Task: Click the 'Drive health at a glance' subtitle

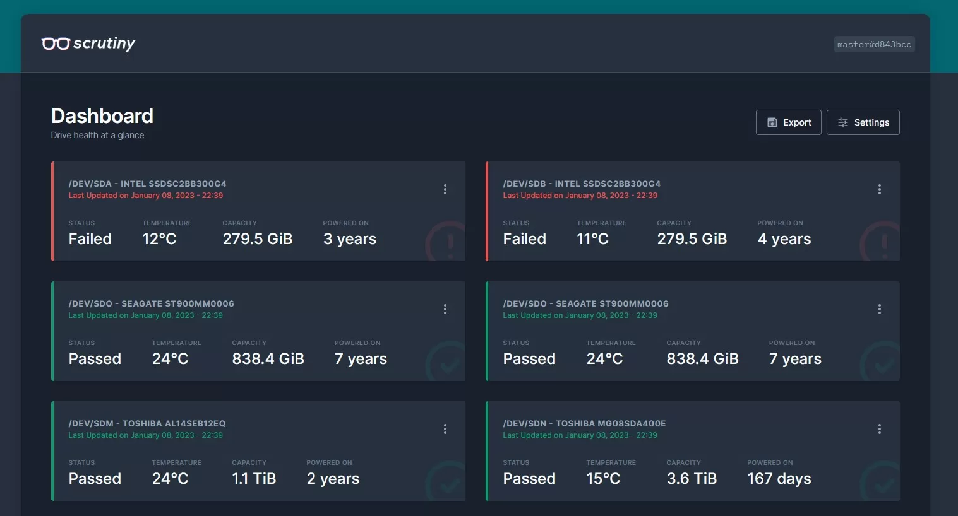Action: point(97,135)
